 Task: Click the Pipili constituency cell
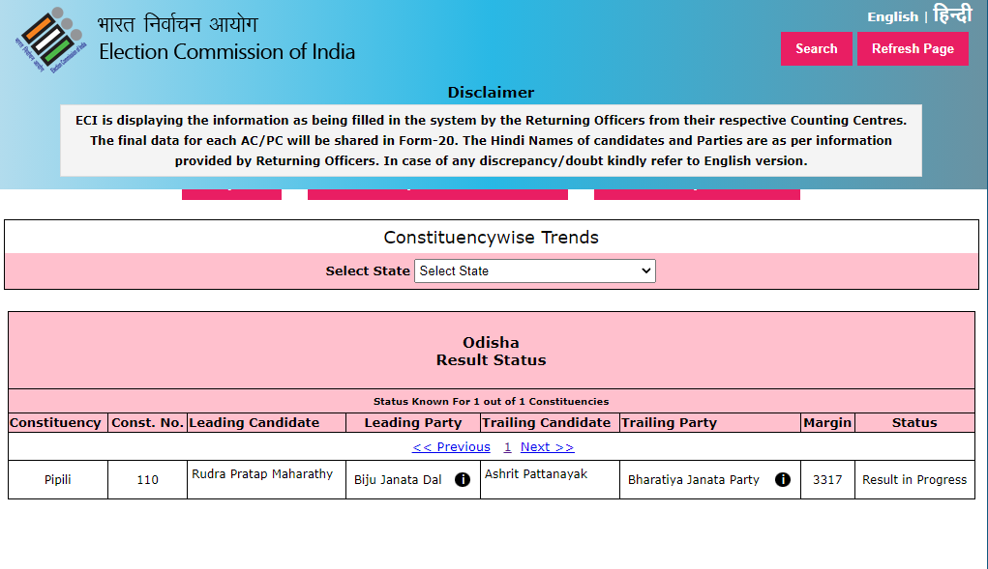point(58,480)
